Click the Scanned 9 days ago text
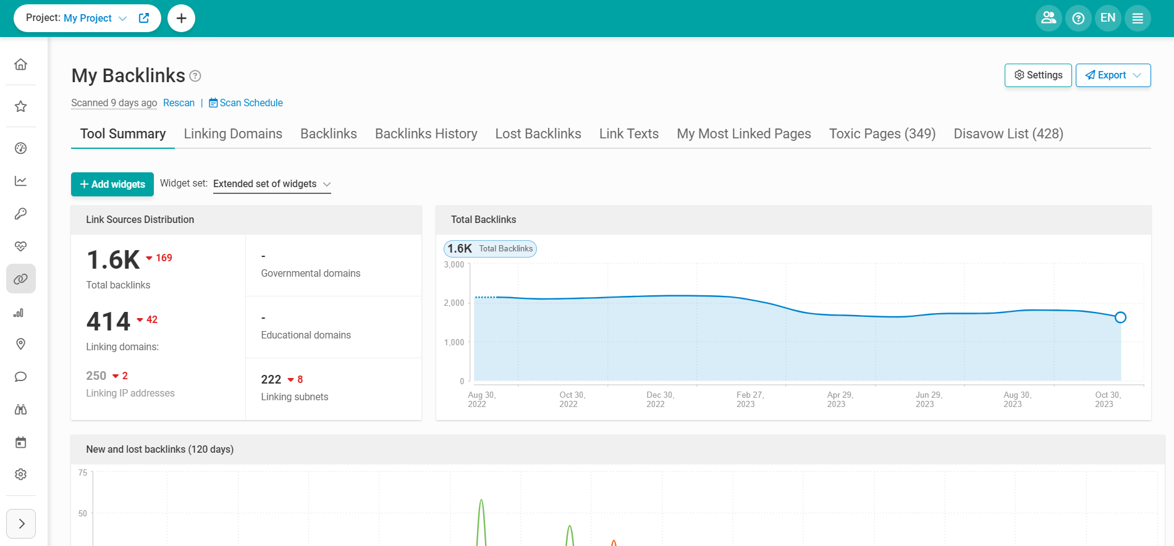Image resolution: width=1174 pixels, height=546 pixels. coord(114,103)
